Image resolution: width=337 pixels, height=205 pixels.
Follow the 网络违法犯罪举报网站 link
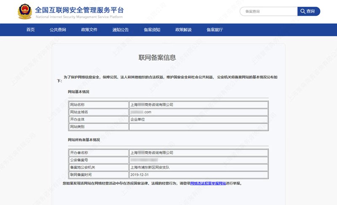click(x=208, y=183)
